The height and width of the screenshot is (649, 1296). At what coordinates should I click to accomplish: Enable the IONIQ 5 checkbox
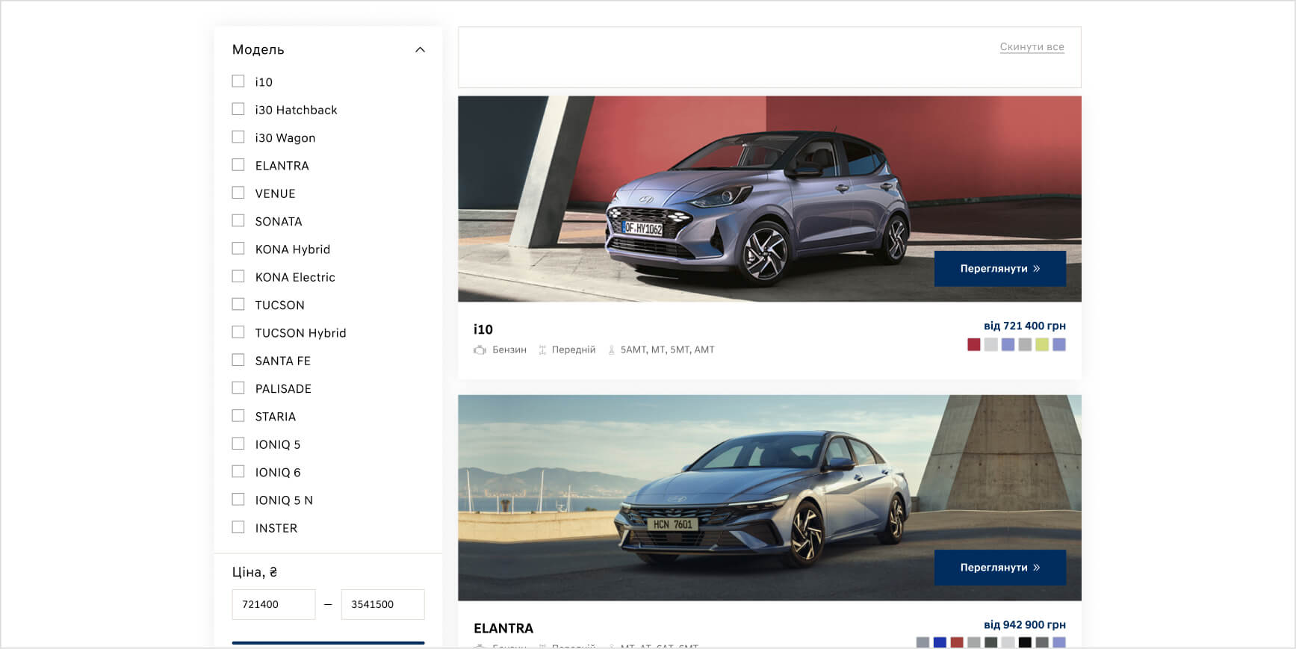point(238,444)
